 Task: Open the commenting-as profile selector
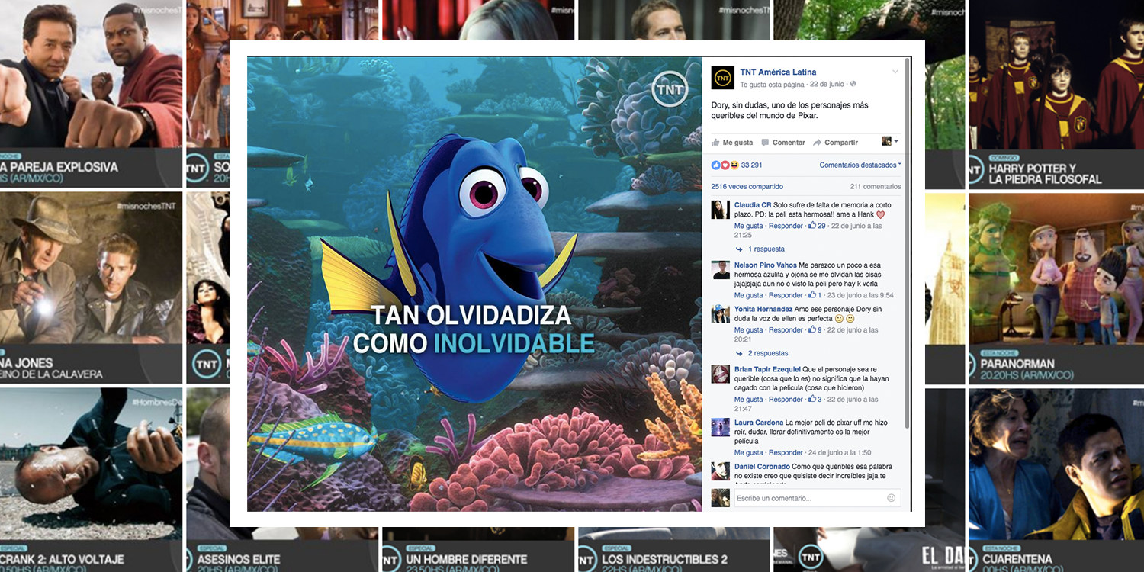[890, 142]
